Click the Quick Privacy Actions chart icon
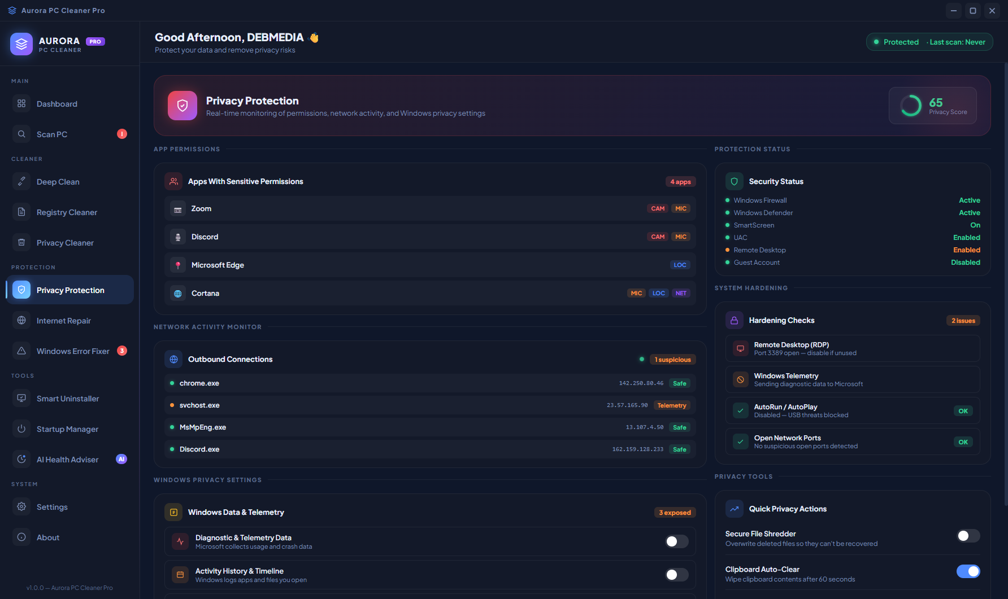This screenshot has width=1008, height=599. point(735,509)
